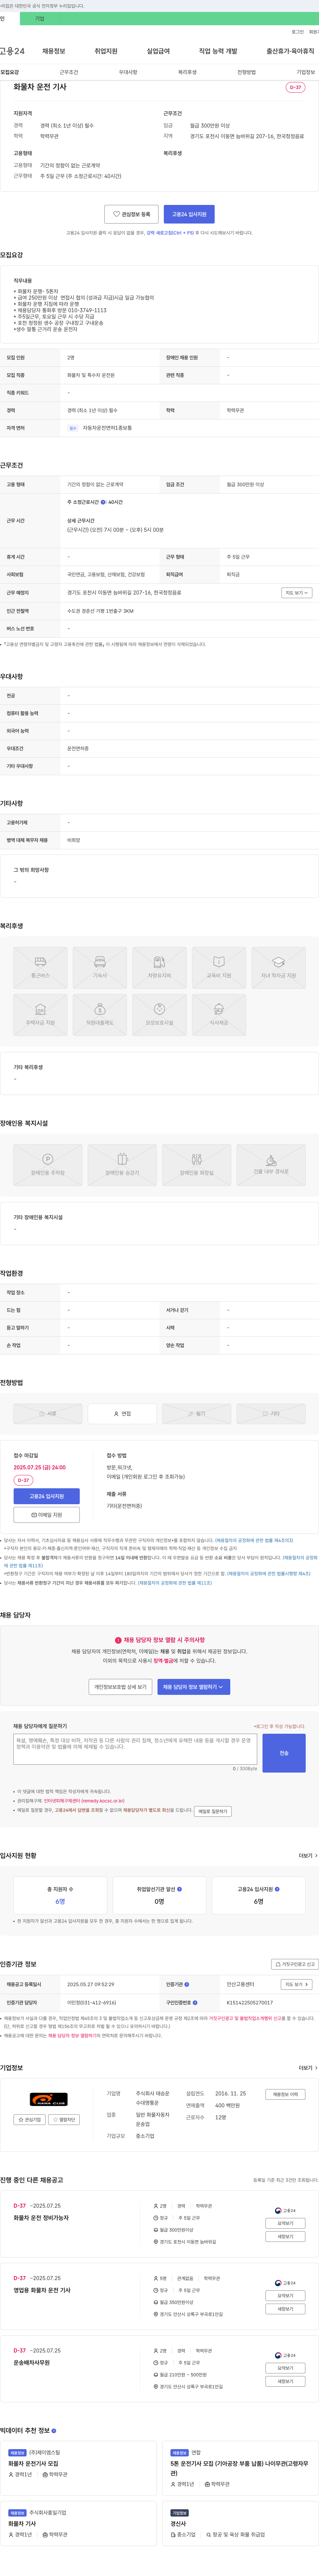This screenshot has width=319, height=2576.
Task: Expand 더보기 beside 기업정보
Action: [308, 2068]
